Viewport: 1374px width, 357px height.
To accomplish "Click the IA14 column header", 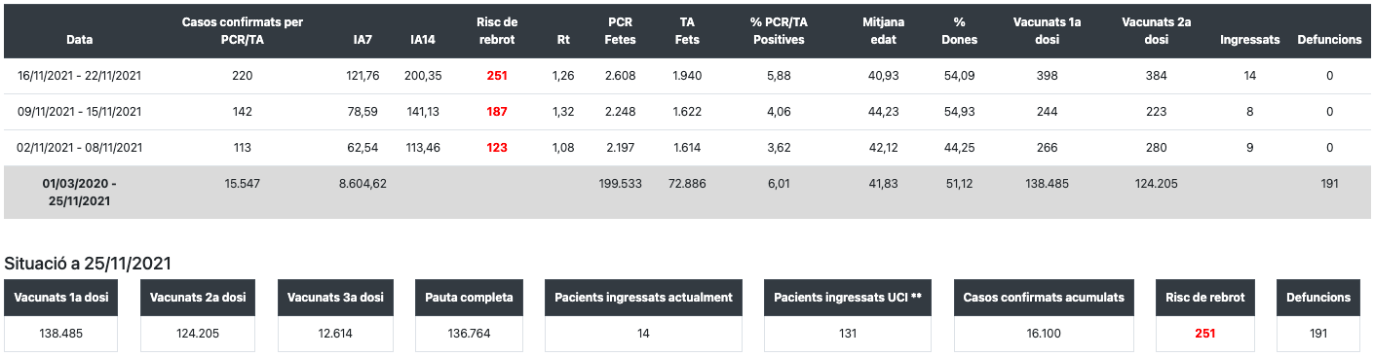I will (x=425, y=40).
